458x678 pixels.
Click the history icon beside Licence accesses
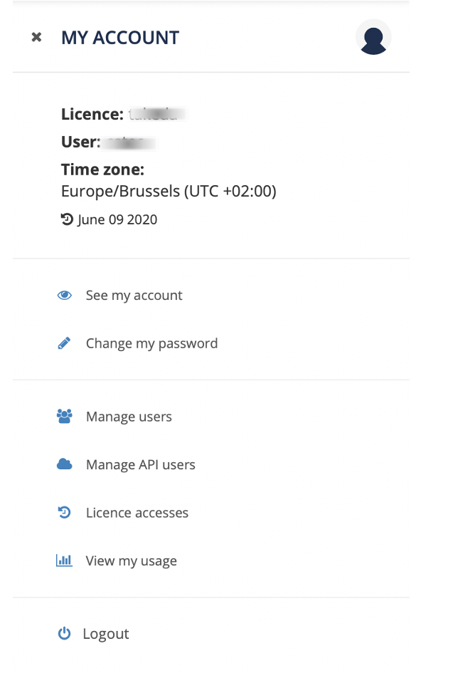click(x=65, y=513)
